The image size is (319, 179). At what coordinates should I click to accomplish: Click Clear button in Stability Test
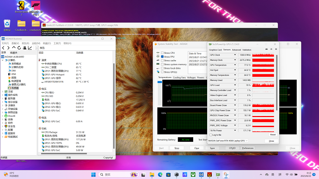[196, 148]
